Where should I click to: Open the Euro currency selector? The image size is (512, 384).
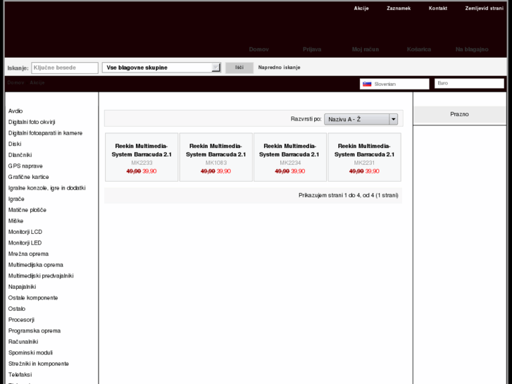point(469,83)
